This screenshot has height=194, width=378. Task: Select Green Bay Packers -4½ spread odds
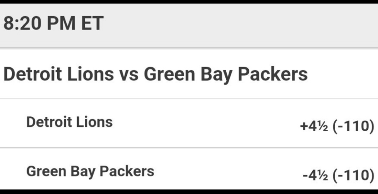(339, 175)
